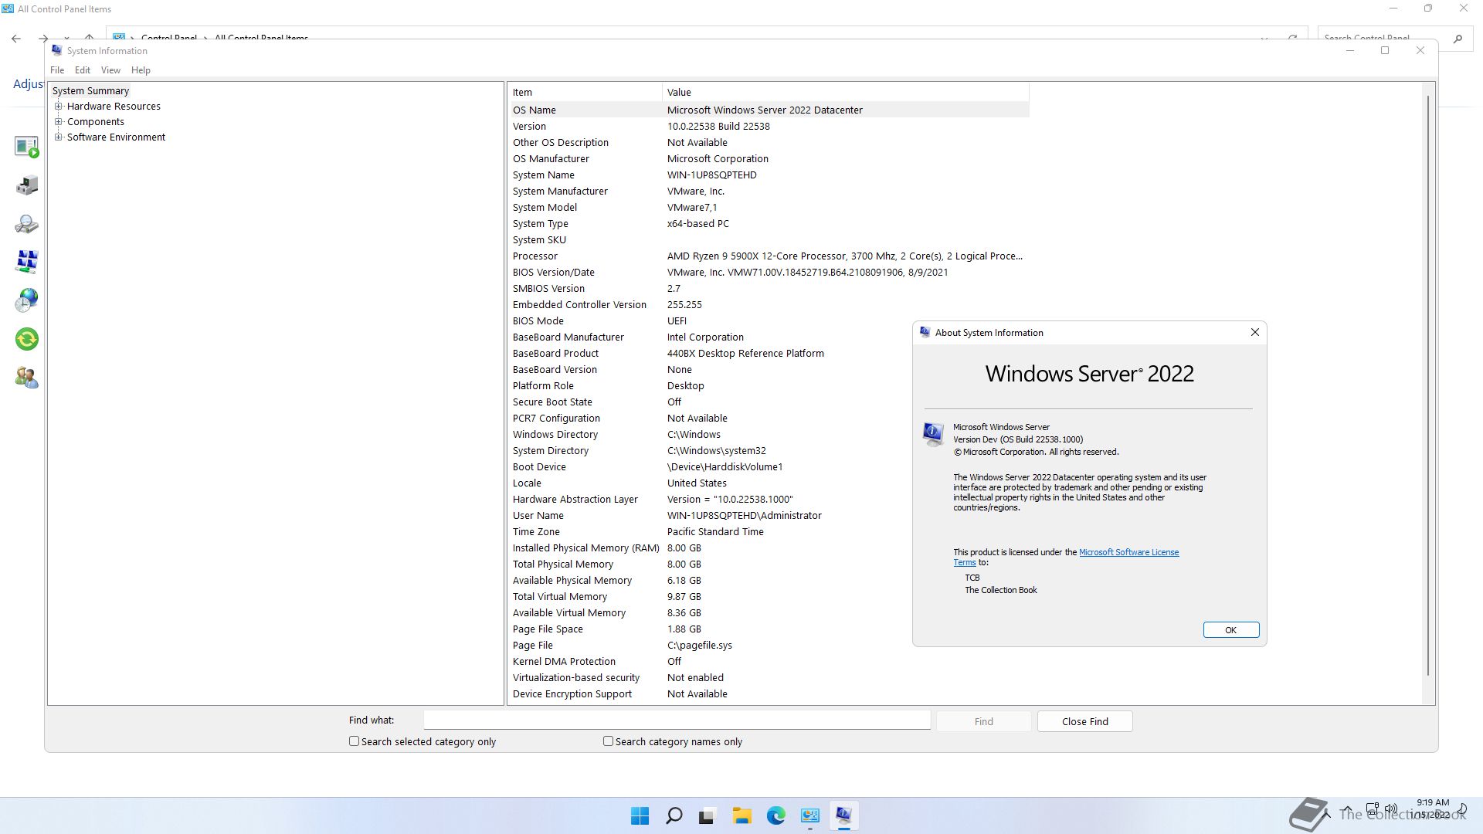Open Windows Start menu
The height and width of the screenshot is (834, 1483).
[640, 815]
